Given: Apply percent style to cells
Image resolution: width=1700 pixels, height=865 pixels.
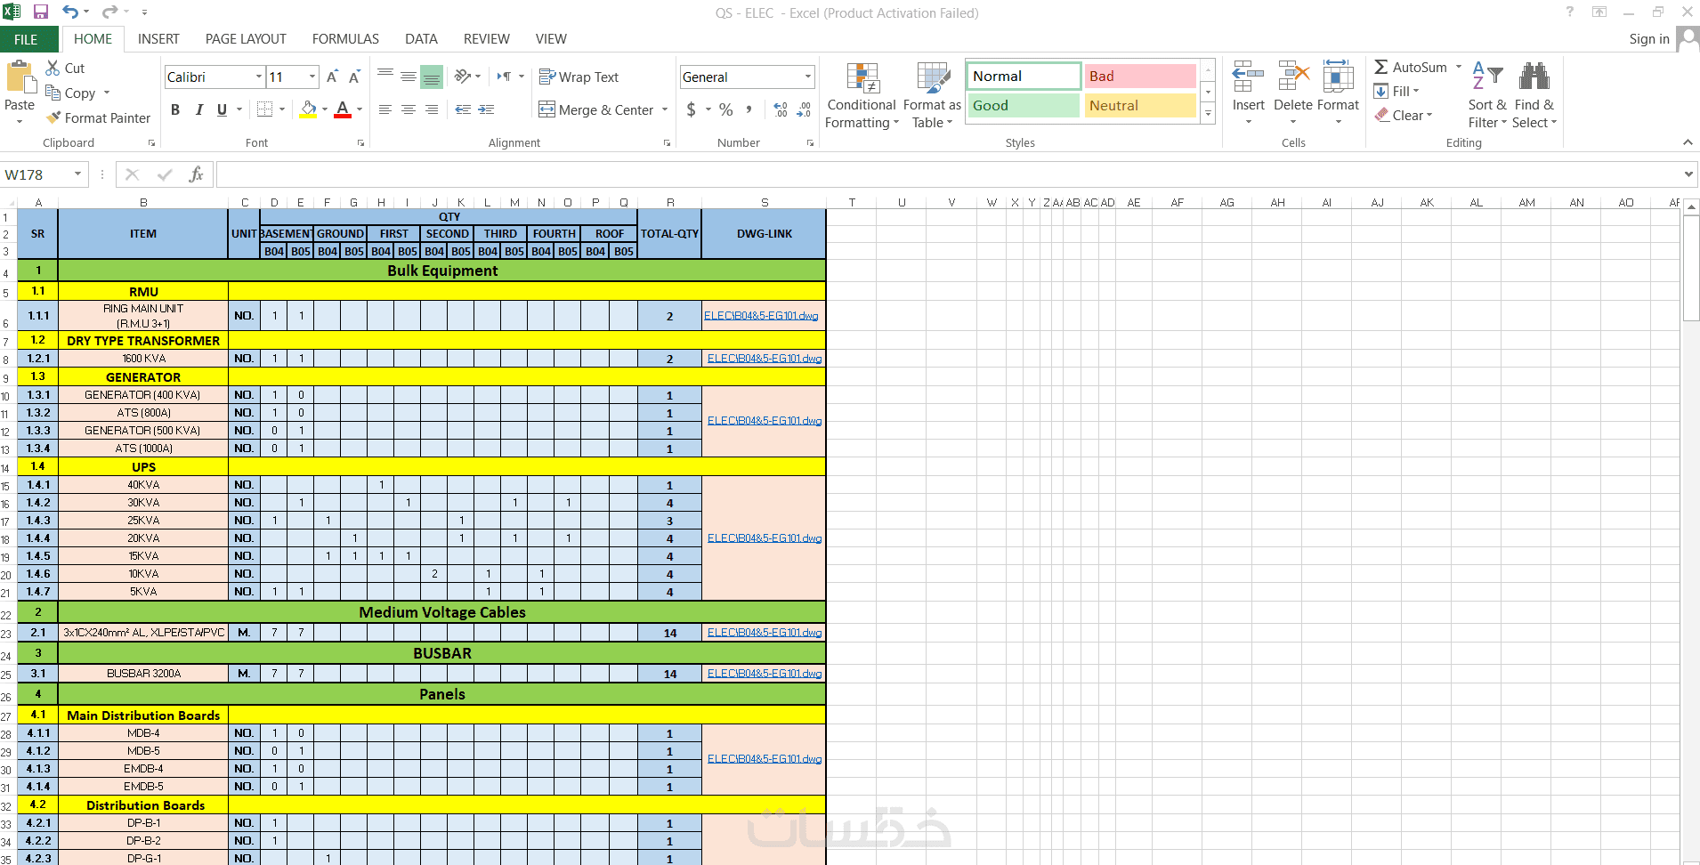Looking at the screenshot, I should (726, 109).
